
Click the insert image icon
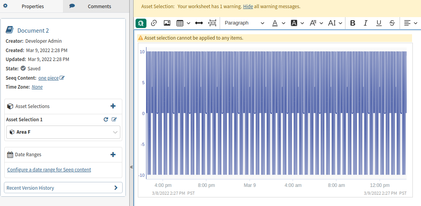[167, 23]
